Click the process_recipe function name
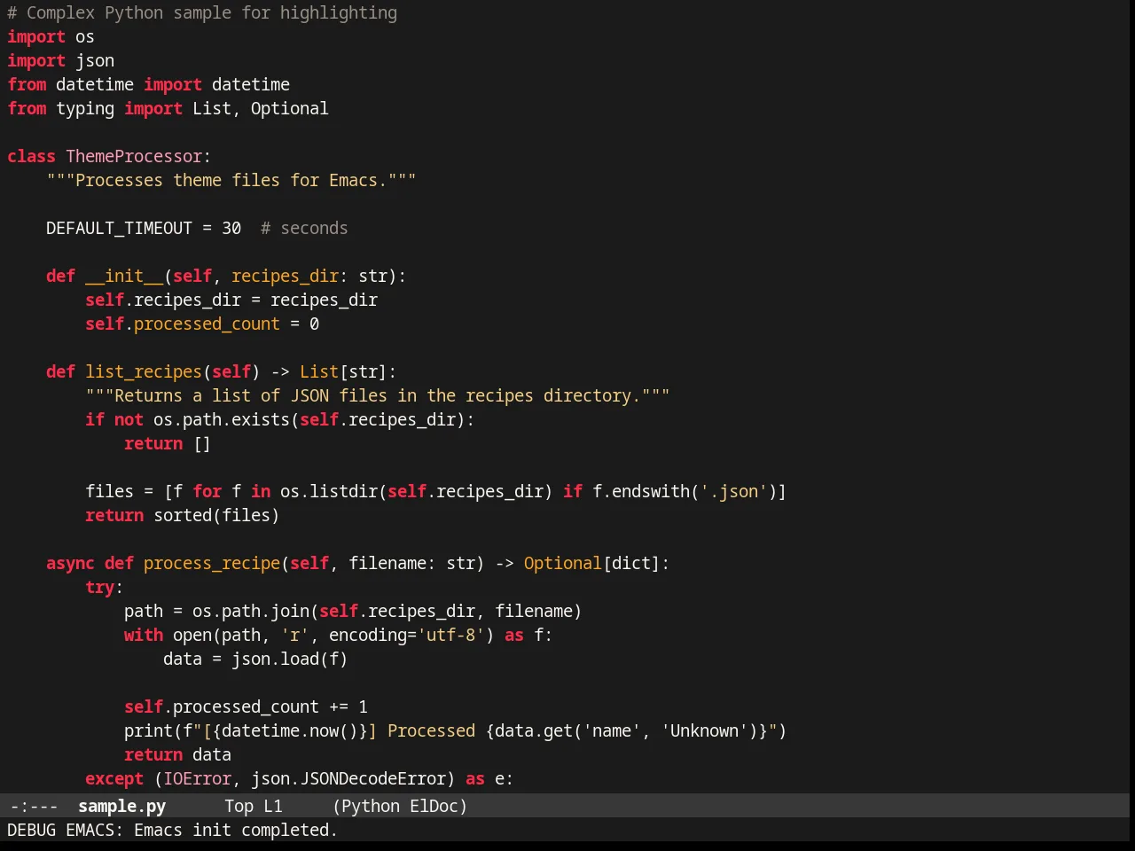The width and height of the screenshot is (1135, 851). pos(212,563)
